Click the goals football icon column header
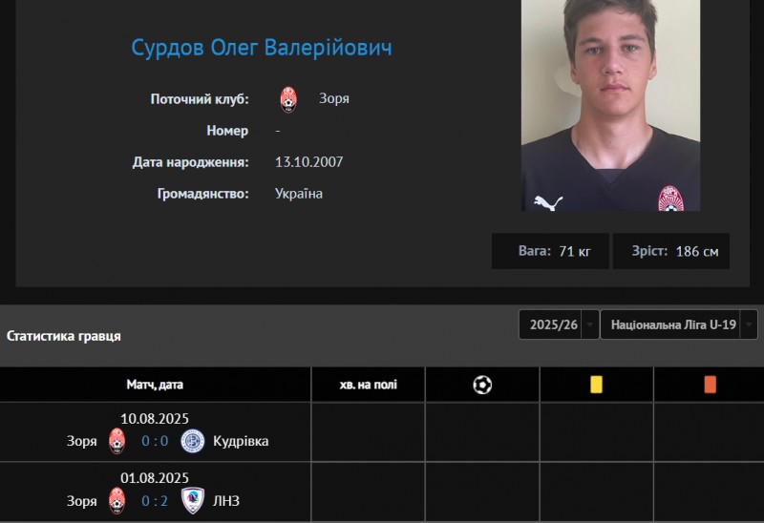The width and height of the screenshot is (764, 523). pos(482,385)
